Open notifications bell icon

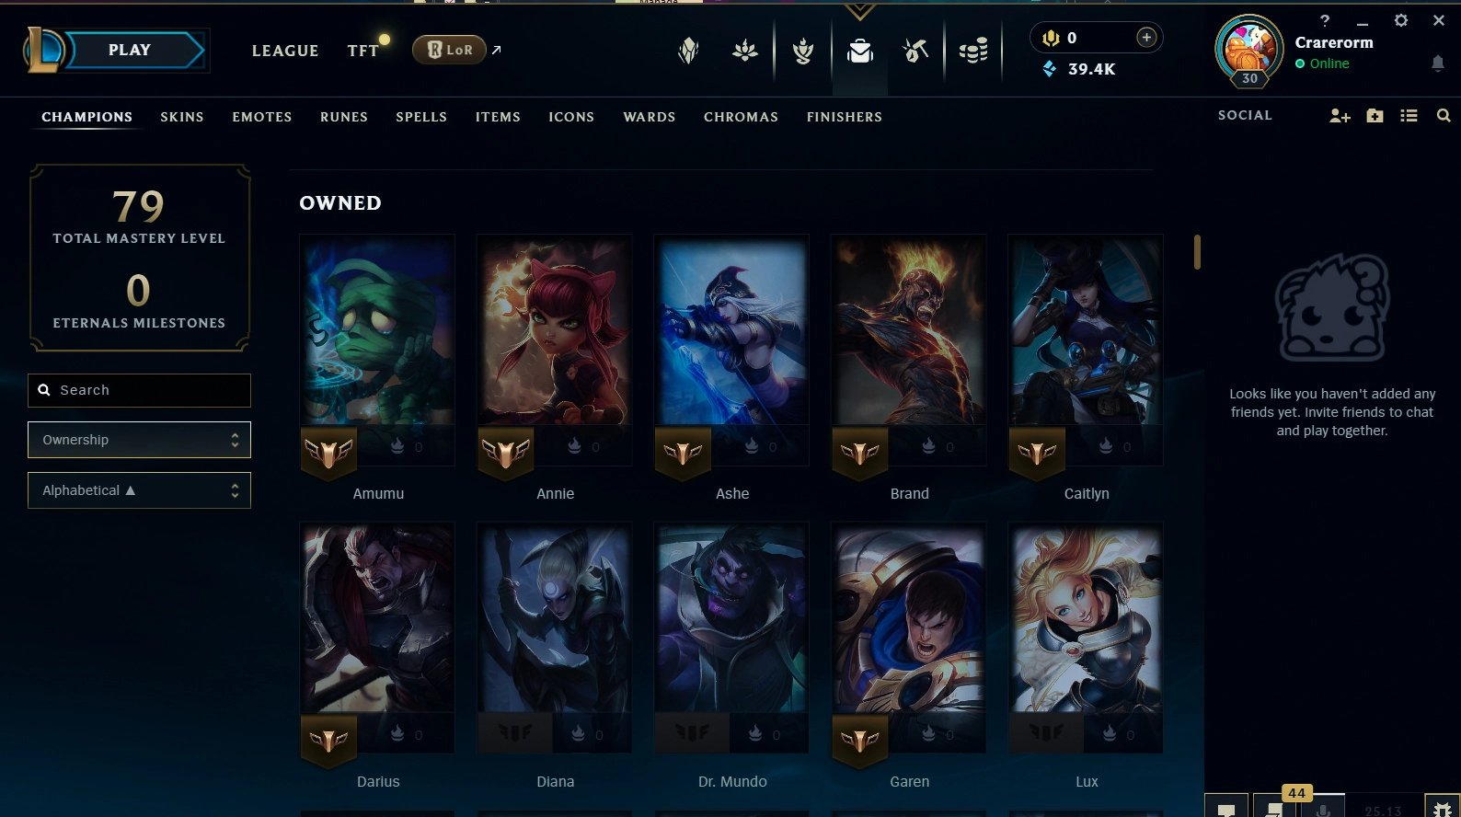[x=1437, y=63]
